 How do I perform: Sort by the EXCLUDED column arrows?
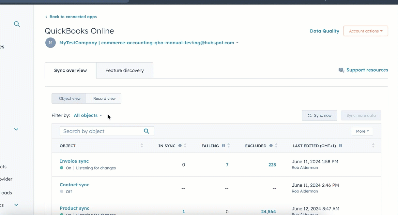coord(276,146)
